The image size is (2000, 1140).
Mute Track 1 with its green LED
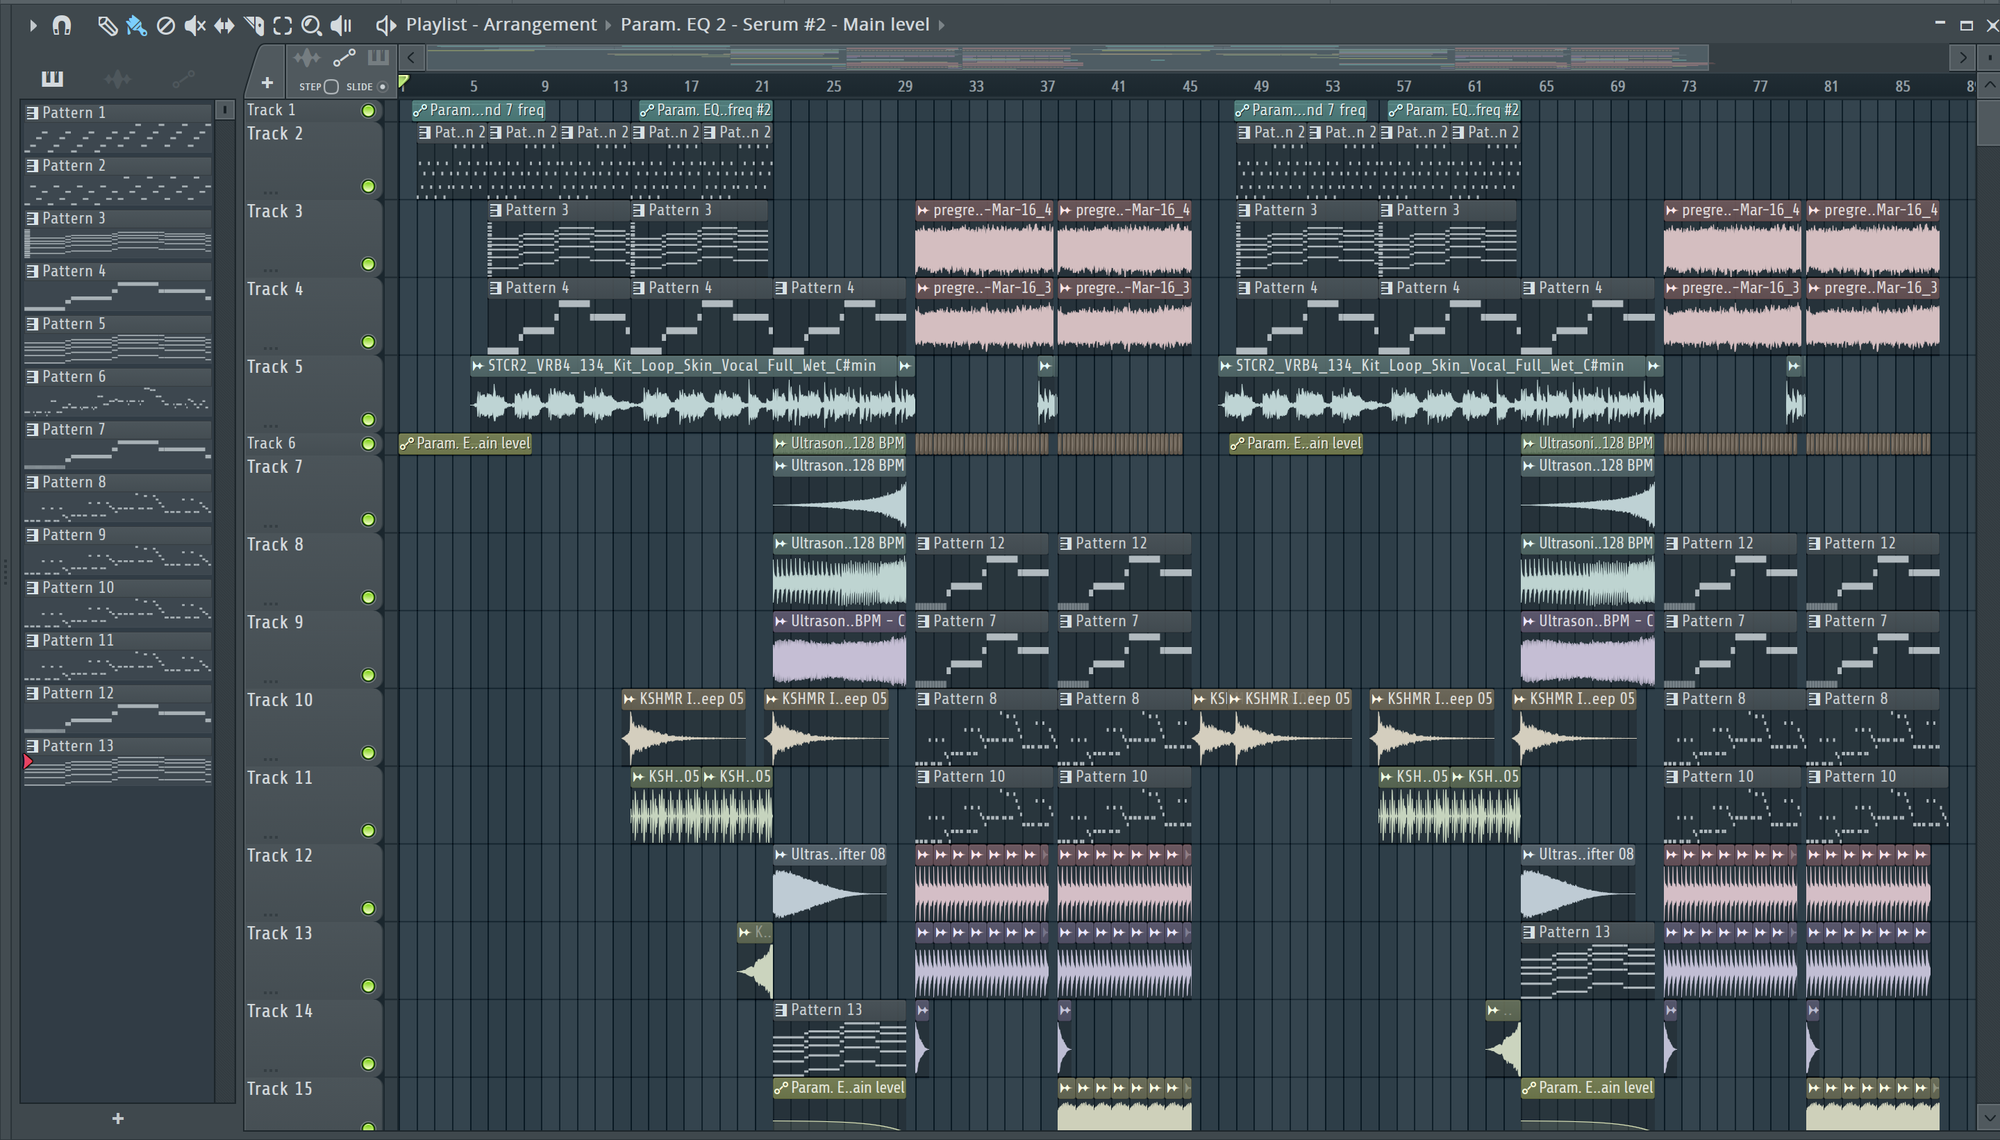[368, 110]
